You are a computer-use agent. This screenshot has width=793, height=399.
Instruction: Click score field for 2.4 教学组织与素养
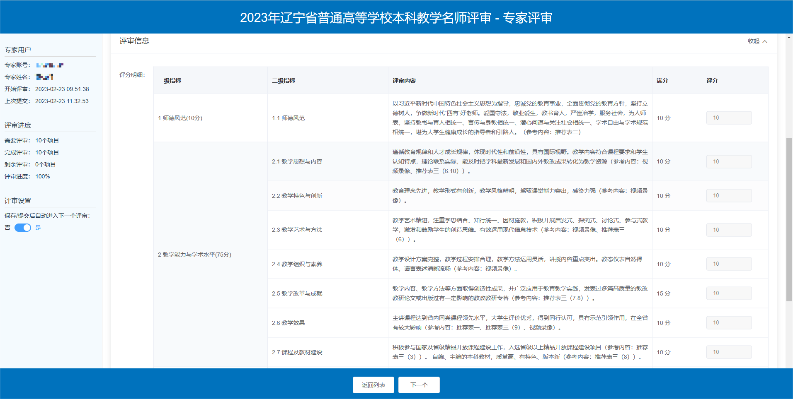[729, 264]
